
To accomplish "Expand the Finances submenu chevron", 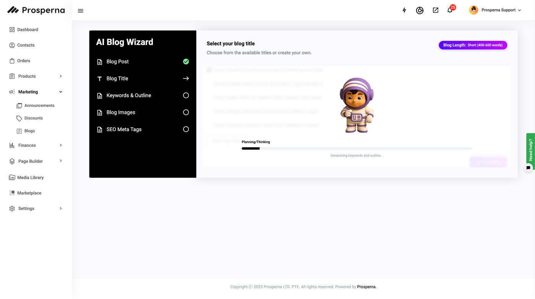I will (61, 145).
